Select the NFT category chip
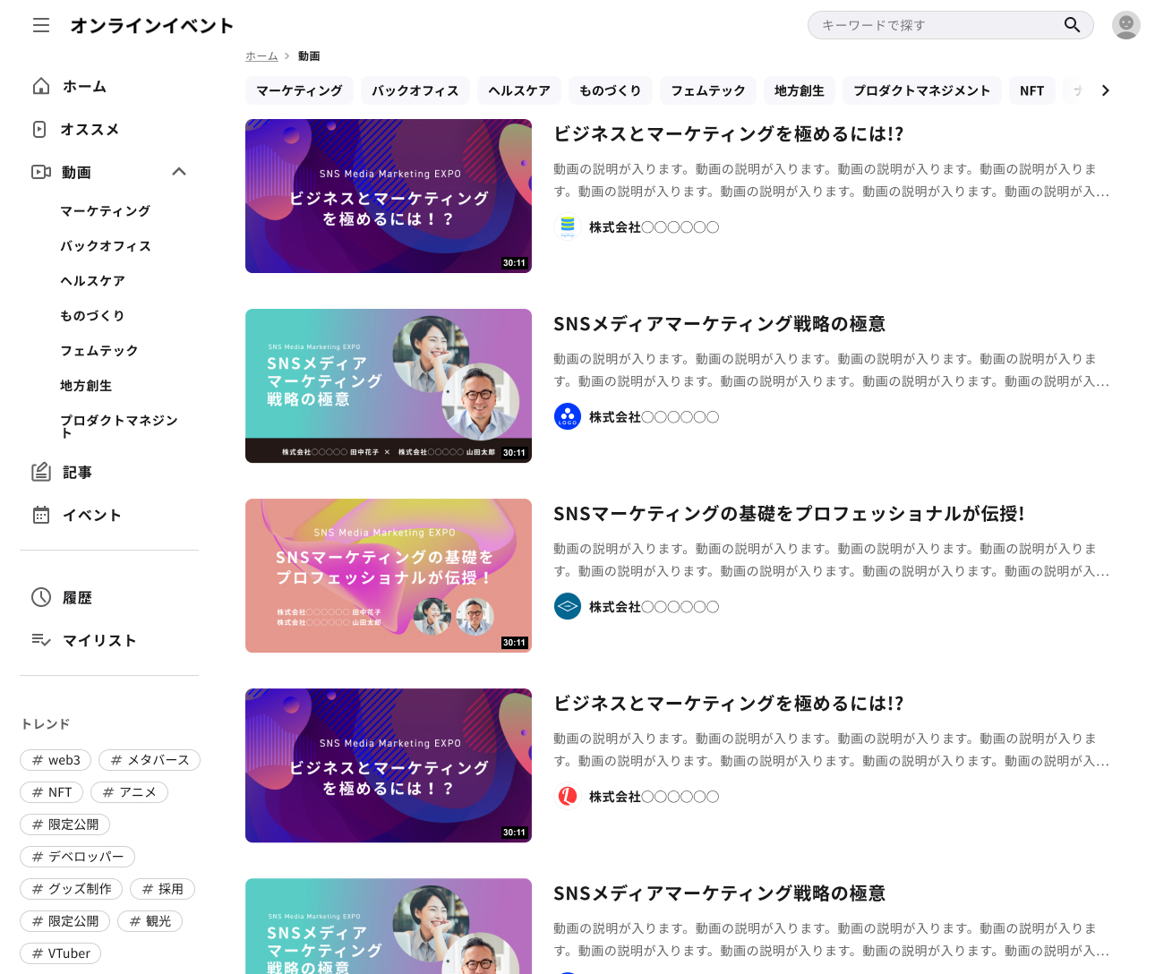The image size is (1155, 974). tap(1032, 90)
